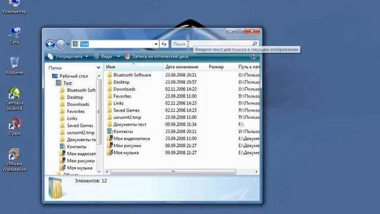Select Мои рисунки in file list

click(124, 146)
